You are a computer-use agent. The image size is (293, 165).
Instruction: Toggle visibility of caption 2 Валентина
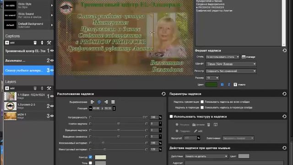[x=52, y=60]
